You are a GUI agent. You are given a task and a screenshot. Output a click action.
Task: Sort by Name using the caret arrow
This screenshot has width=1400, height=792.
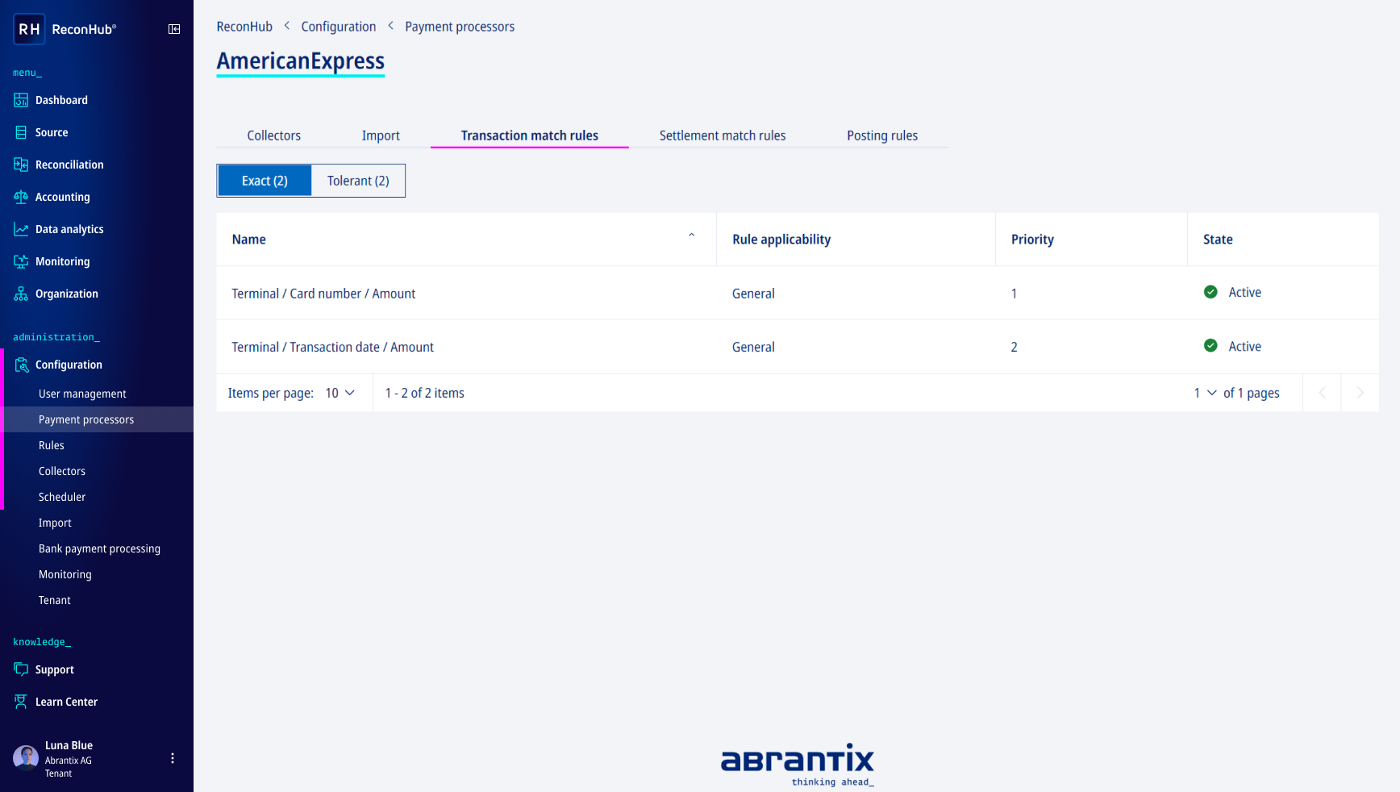(x=691, y=236)
